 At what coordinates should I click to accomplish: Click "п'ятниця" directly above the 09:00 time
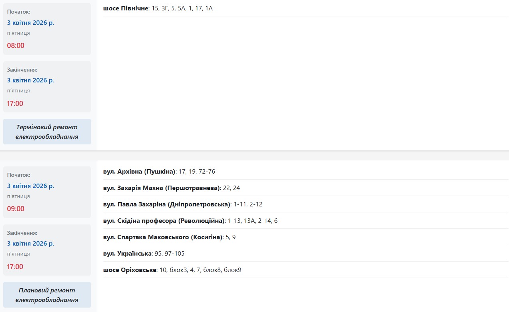tap(18, 196)
